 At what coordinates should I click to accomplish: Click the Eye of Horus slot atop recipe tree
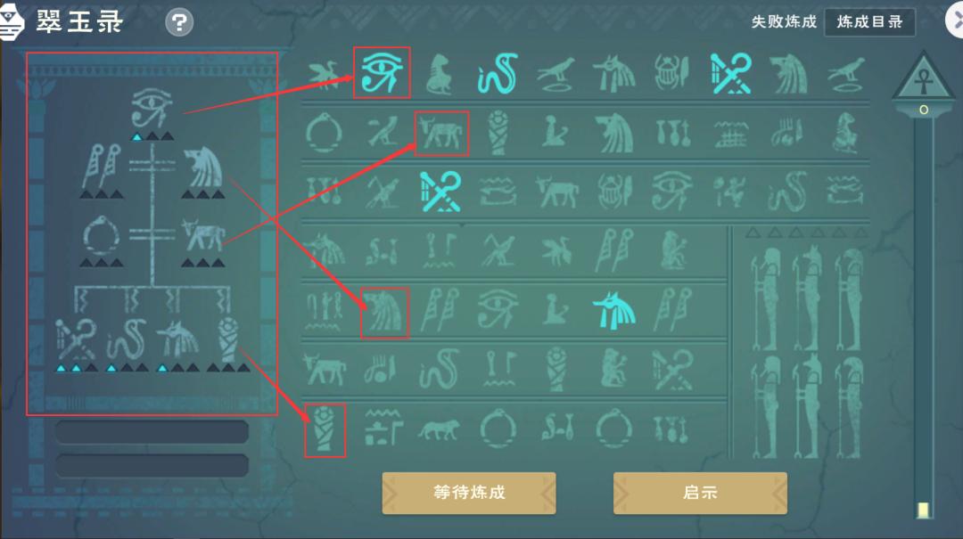(x=152, y=109)
